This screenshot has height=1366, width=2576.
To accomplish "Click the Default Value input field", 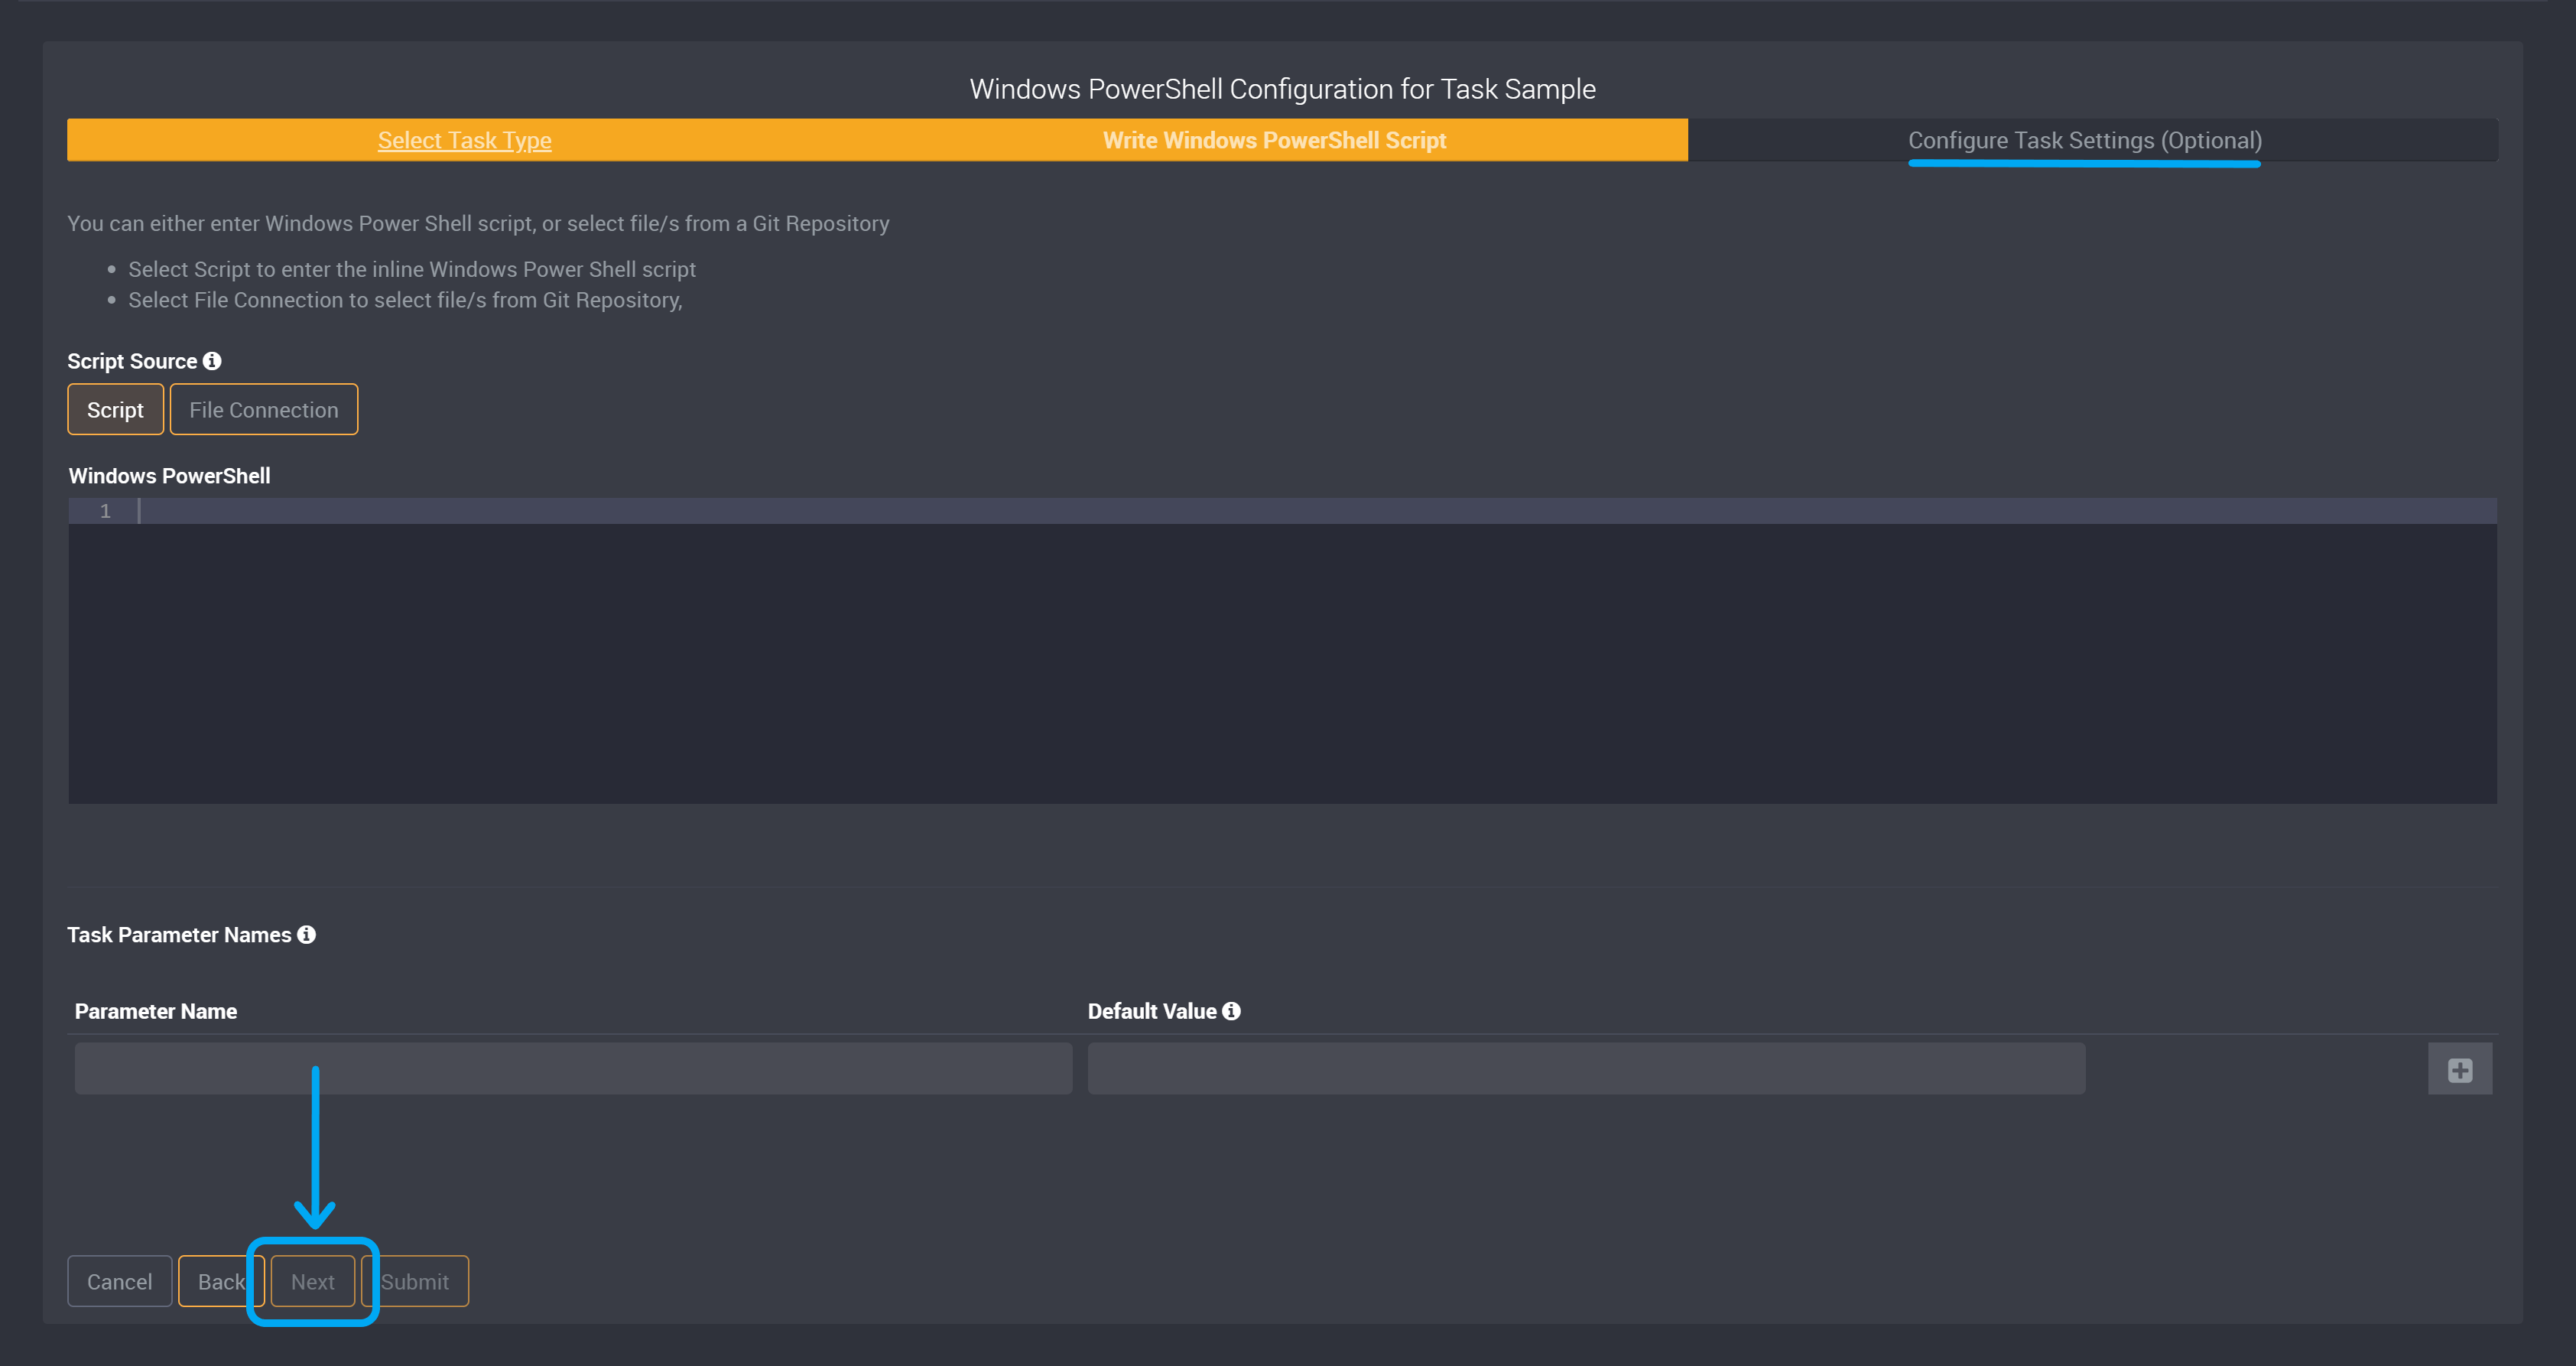I will point(1586,1069).
